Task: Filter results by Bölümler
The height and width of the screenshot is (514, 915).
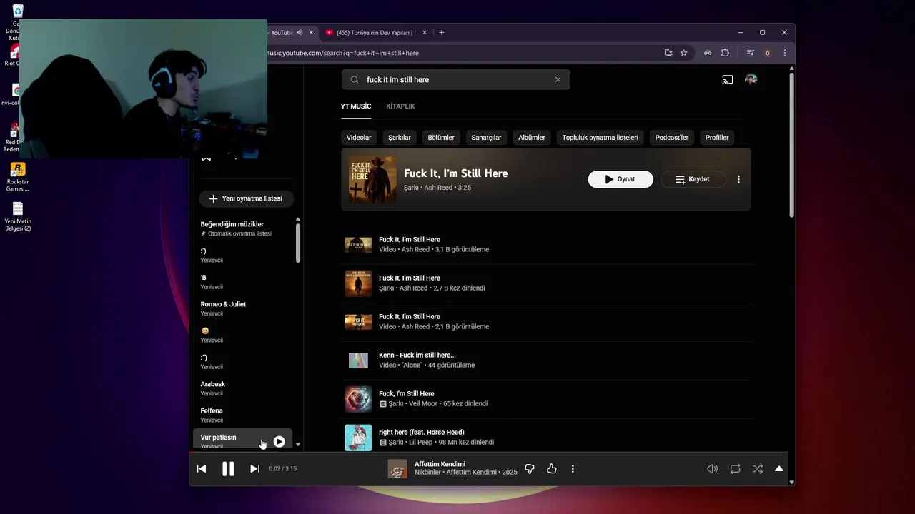Action: [441, 137]
